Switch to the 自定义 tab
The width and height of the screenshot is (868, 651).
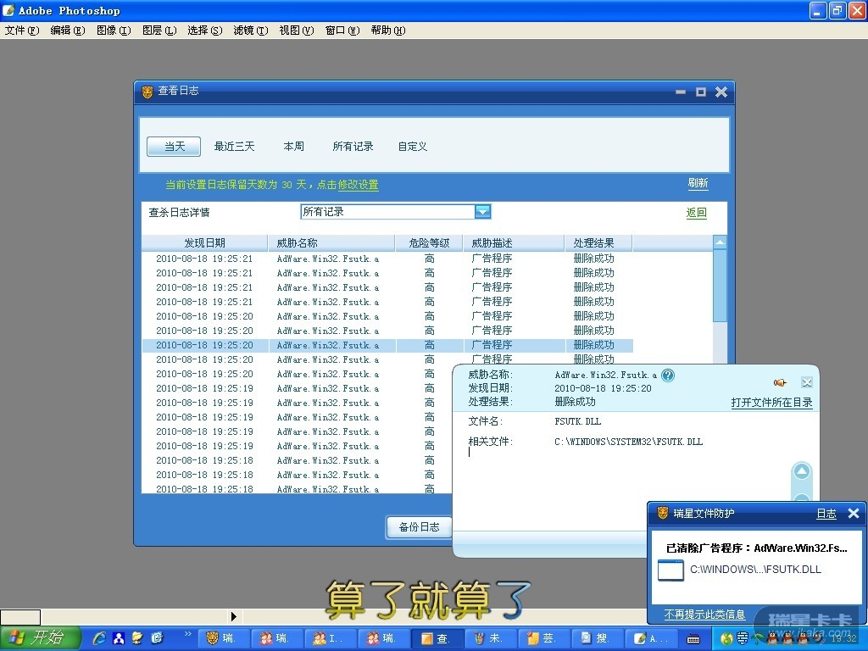tap(413, 147)
